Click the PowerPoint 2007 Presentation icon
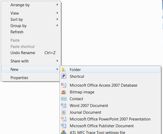Viewport: 163px width, 134px height. (x=64, y=119)
